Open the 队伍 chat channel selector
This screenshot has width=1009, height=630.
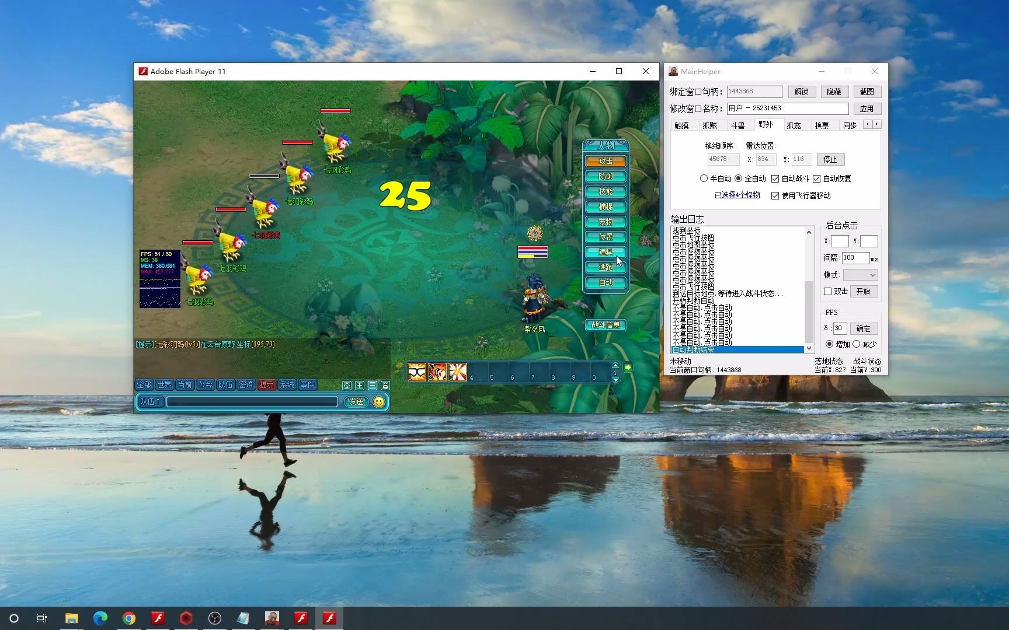click(150, 401)
